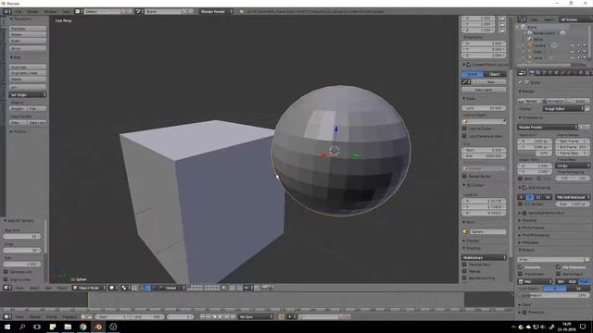Select the Render properties camera tab icon
The image size is (593, 333).
[531, 72]
